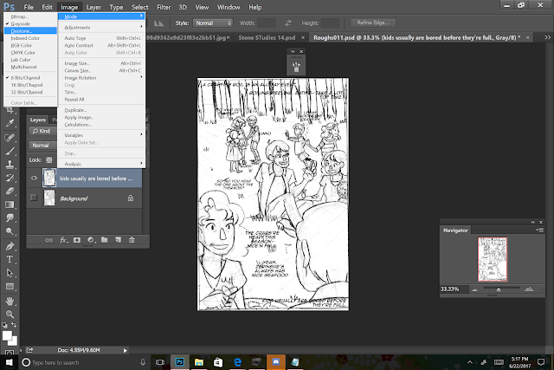This screenshot has height=370, width=554.
Task: Select the Pen tool
Action: point(10,246)
